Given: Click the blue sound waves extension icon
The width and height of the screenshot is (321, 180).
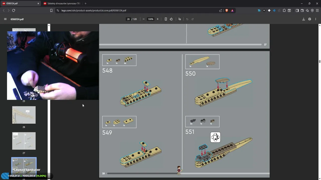Looking at the screenshot, I should coord(274,10).
